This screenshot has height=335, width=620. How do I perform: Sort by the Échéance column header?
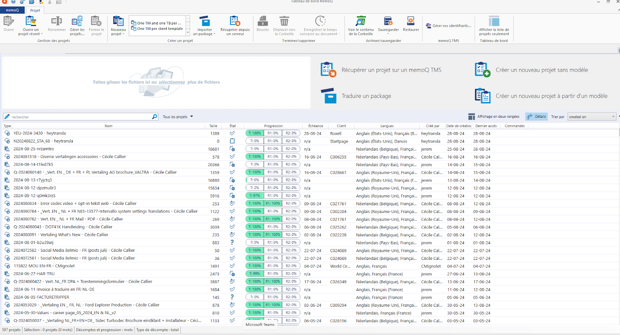pyautogui.click(x=316, y=126)
